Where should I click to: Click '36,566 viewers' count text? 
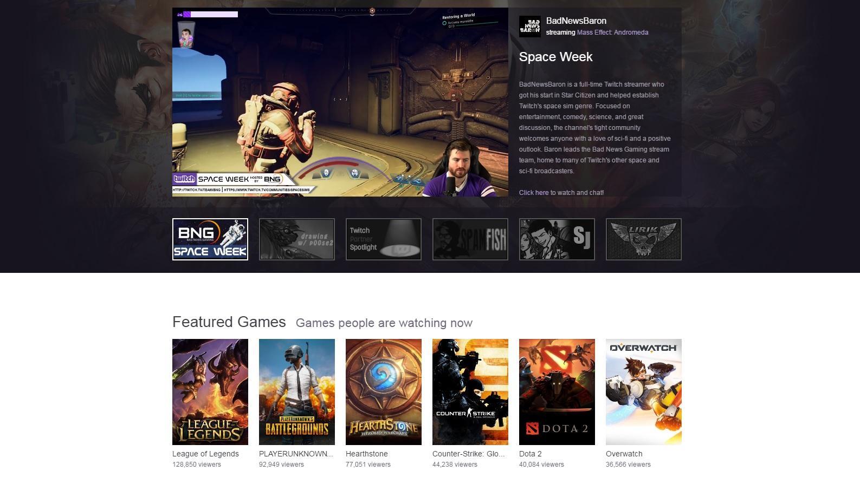pos(628,465)
